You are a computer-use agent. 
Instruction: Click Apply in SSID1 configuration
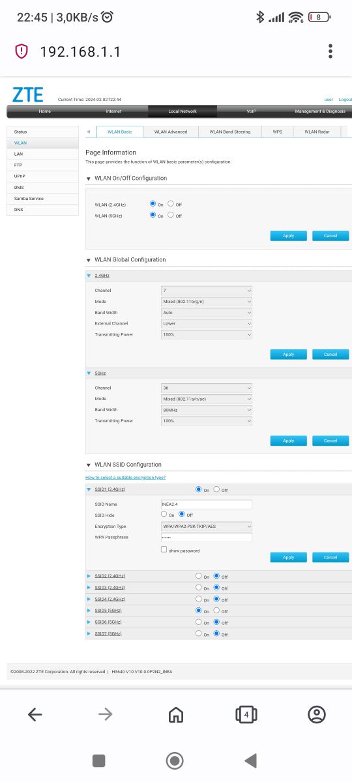tap(289, 557)
